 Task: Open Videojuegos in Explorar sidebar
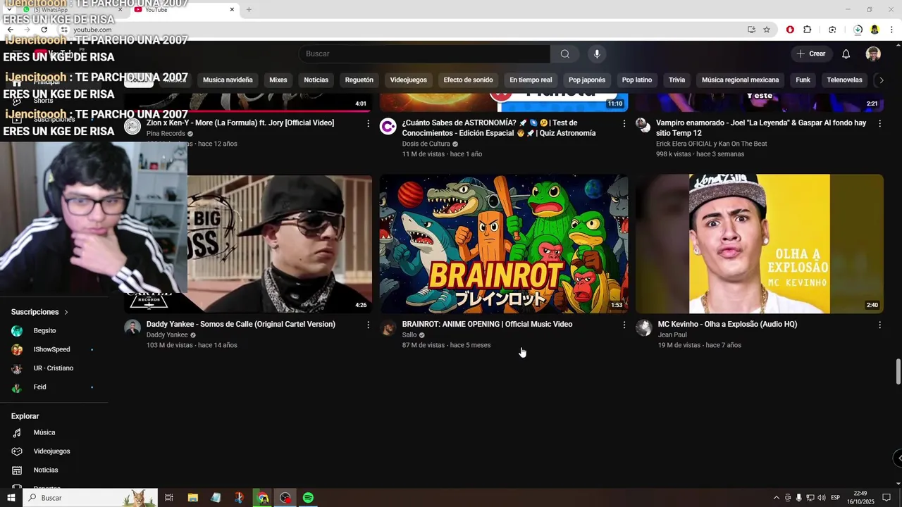pyautogui.click(x=54, y=451)
